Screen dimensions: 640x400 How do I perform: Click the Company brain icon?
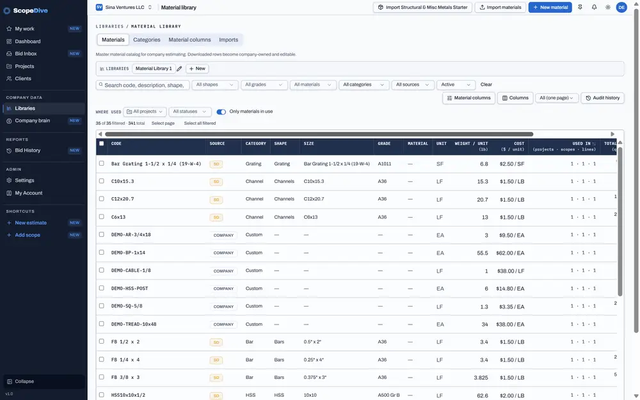tap(9, 121)
